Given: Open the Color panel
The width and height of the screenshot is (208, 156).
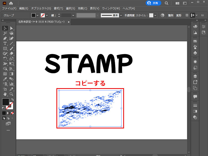Looking at the screenshot, I should tap(195, 26).
